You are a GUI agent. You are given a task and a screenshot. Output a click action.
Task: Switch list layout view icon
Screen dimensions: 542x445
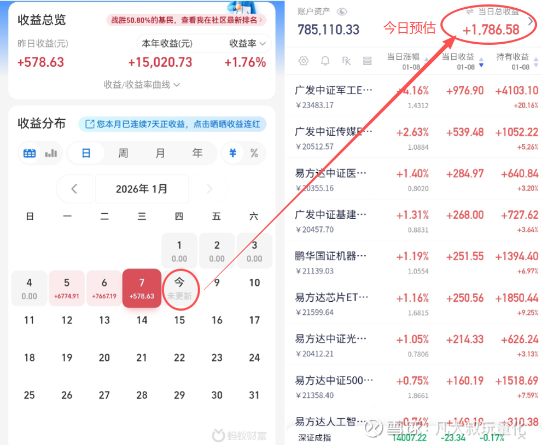coord(367,61)
